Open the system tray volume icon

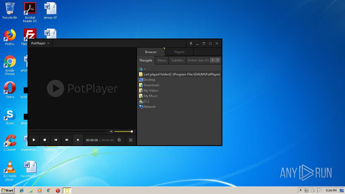pos(313,190)
